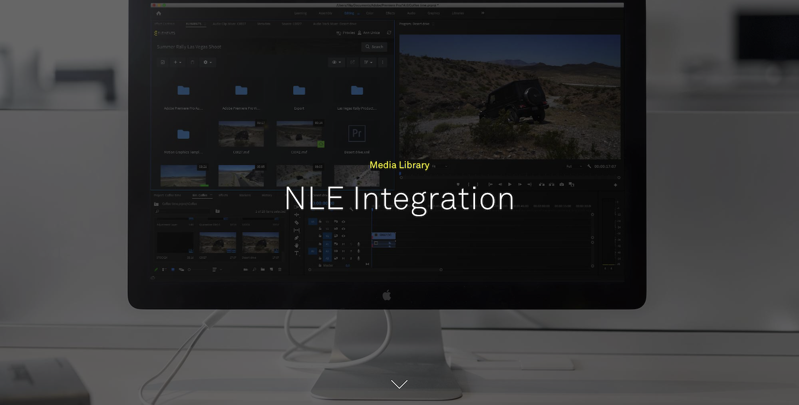Open the gear settings dropdown in Elements panel
This screenshot has height=405, width=799.
click(207, 62)
